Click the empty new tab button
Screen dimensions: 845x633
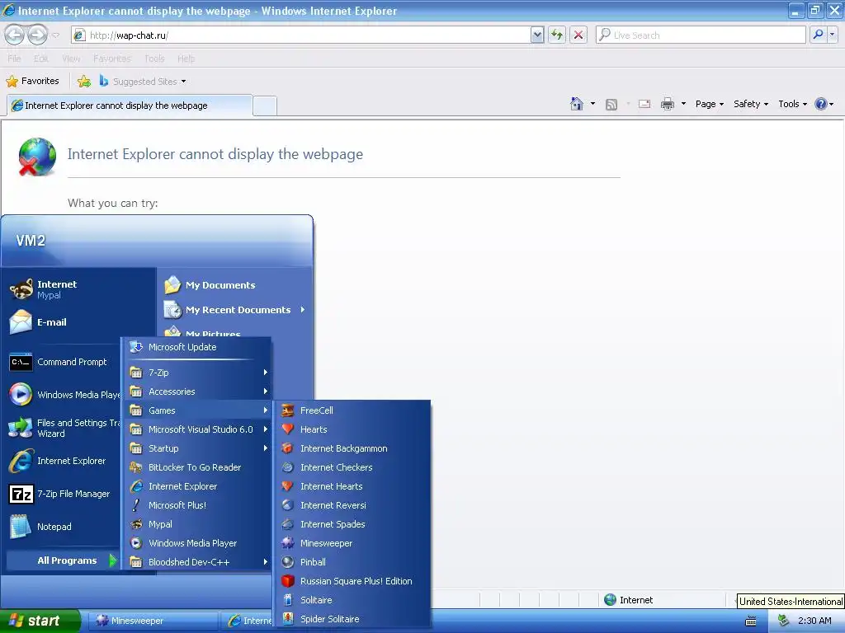click(265, 105)
